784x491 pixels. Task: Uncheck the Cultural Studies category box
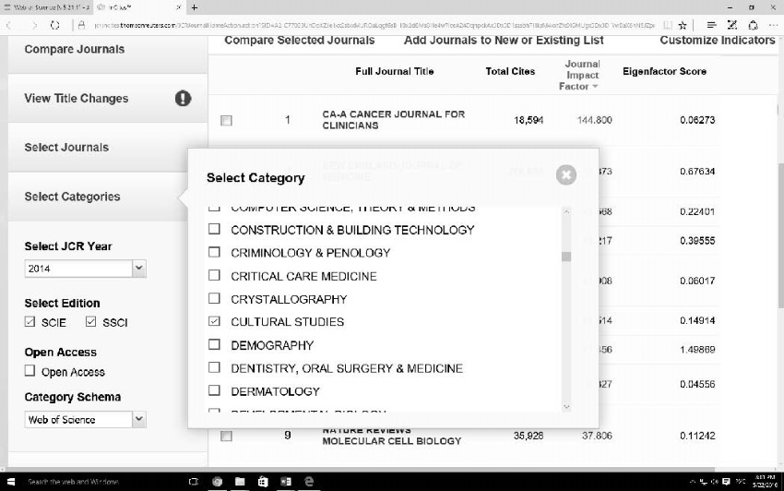[214, 321]
